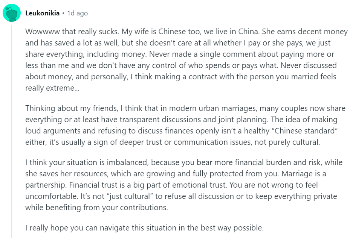The height and width of the screenshot is (238, 350).
Task: Click the phrase "transparent discussions and joint planning"
Action: (x=193, y=120)
